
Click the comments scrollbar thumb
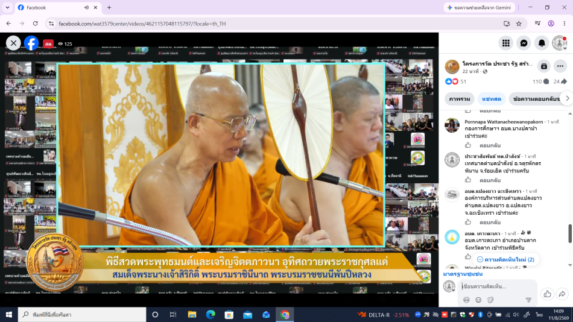click(570, 233)
